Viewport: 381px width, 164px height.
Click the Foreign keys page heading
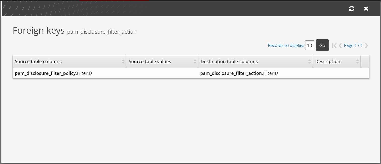(38, 31)
